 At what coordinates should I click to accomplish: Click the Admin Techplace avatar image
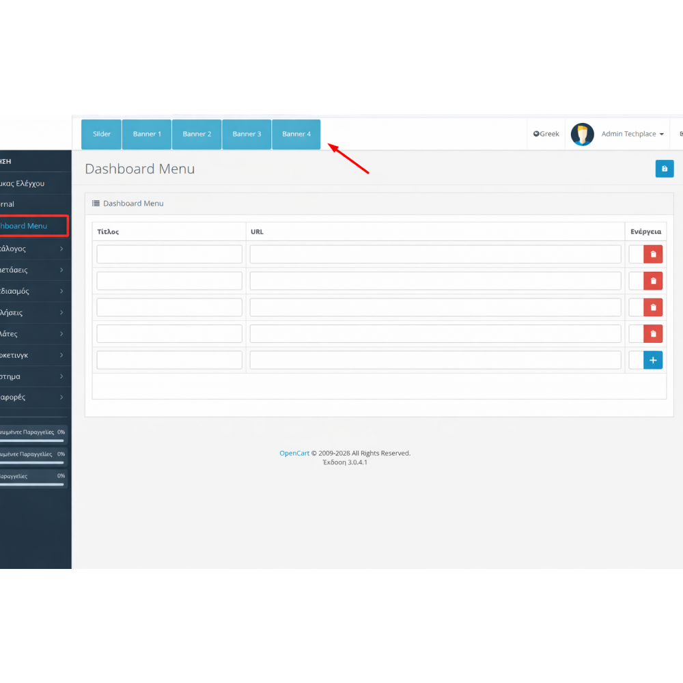click(583, 134)
